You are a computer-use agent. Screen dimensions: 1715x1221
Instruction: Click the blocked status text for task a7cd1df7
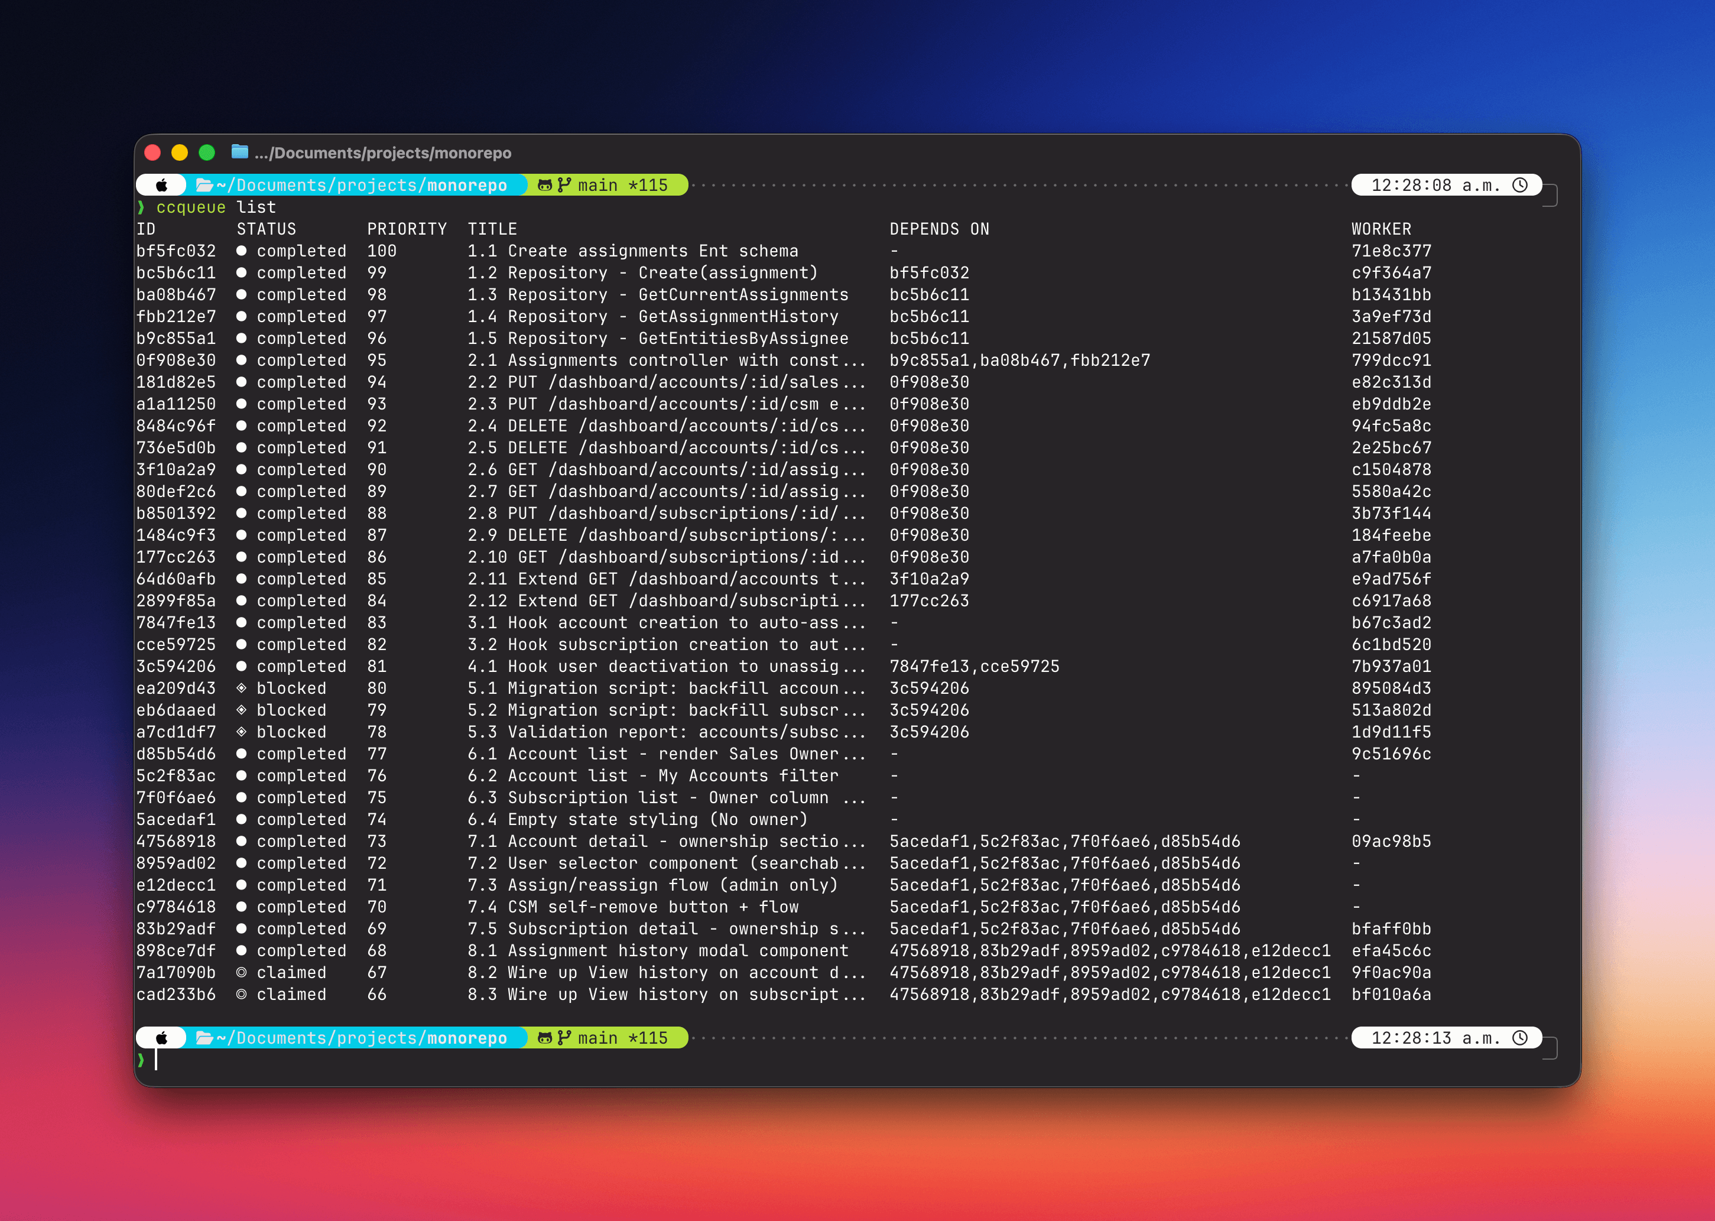point(292,732)
